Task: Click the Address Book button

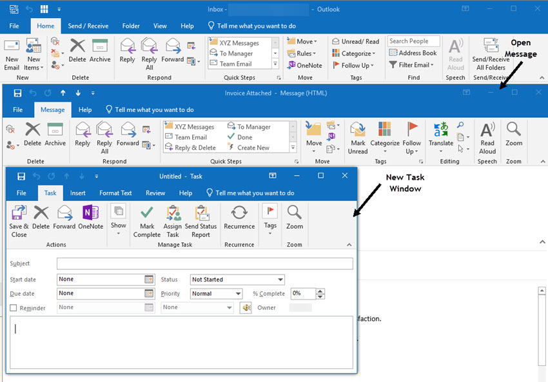Action: pos(413,53)
